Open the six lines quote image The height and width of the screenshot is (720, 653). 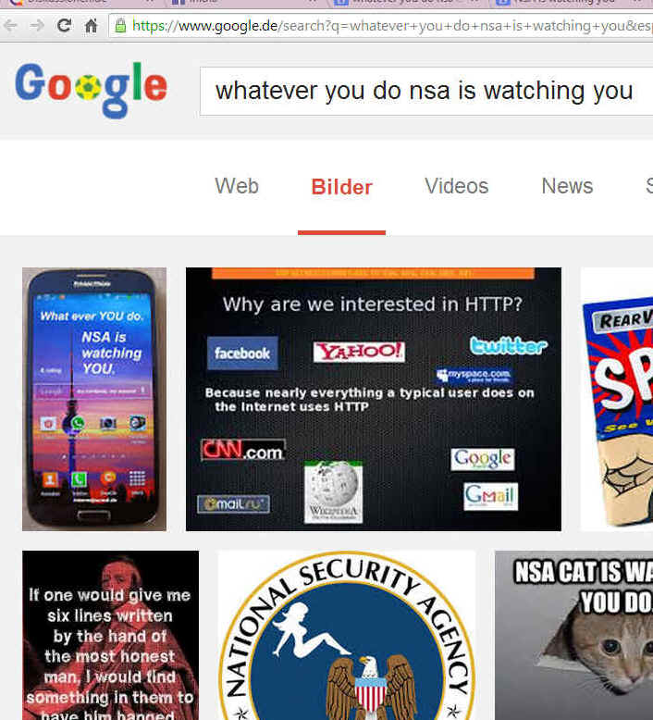click(x=111, y=635)
